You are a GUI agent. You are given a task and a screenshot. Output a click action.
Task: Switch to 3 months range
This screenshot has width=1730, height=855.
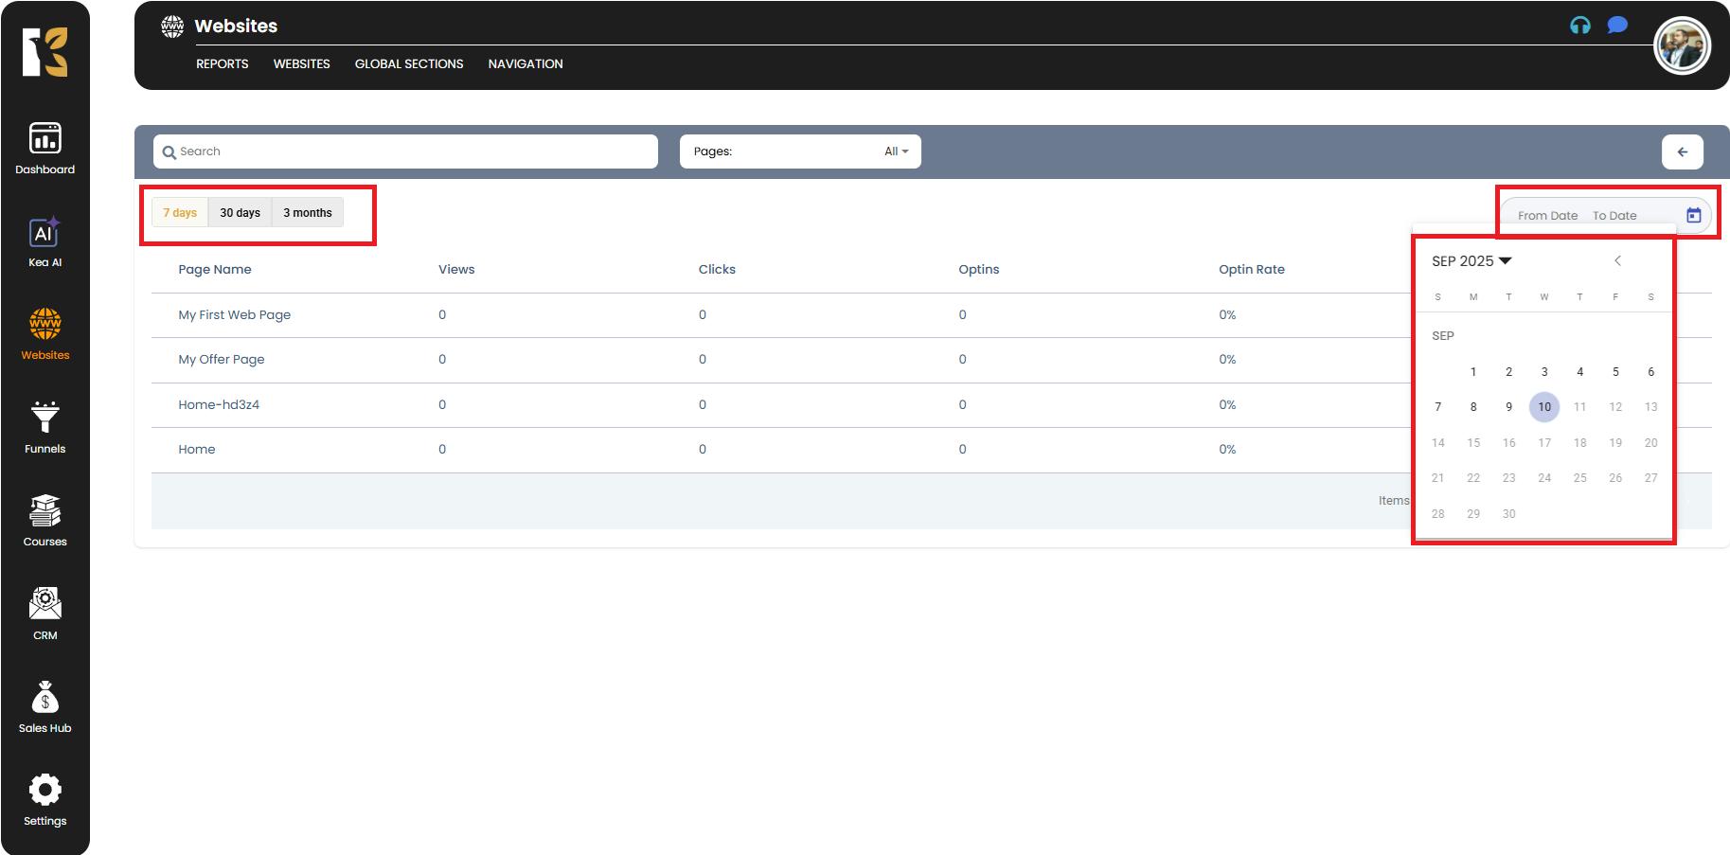[x=308, y=213]
